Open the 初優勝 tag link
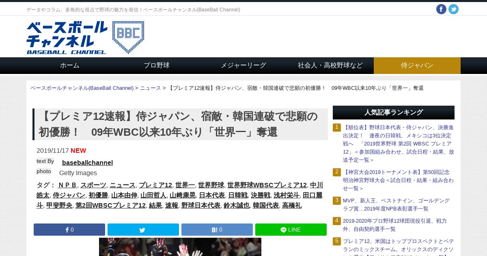The height and width of the screenshot is (256, 487). 98,195
